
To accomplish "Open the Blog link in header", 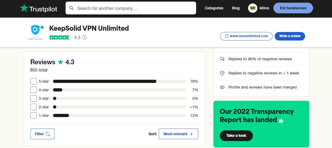I will tap(236, 8).
